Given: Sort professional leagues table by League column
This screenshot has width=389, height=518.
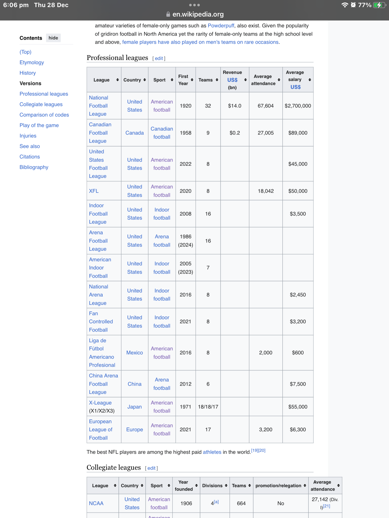Looking at the screenshot, I should click(118, 80).
